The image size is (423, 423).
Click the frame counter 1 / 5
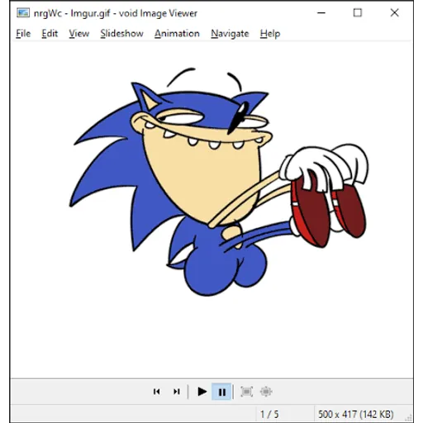[269, 414]
